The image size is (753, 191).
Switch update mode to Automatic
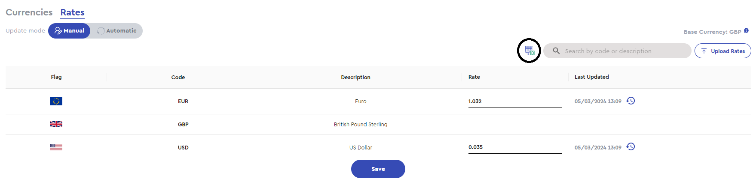117,31
